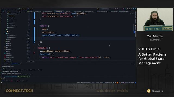Click the Project vertical label on left edge
This screenshot has width=174, height=97.
tap(1, 12)
